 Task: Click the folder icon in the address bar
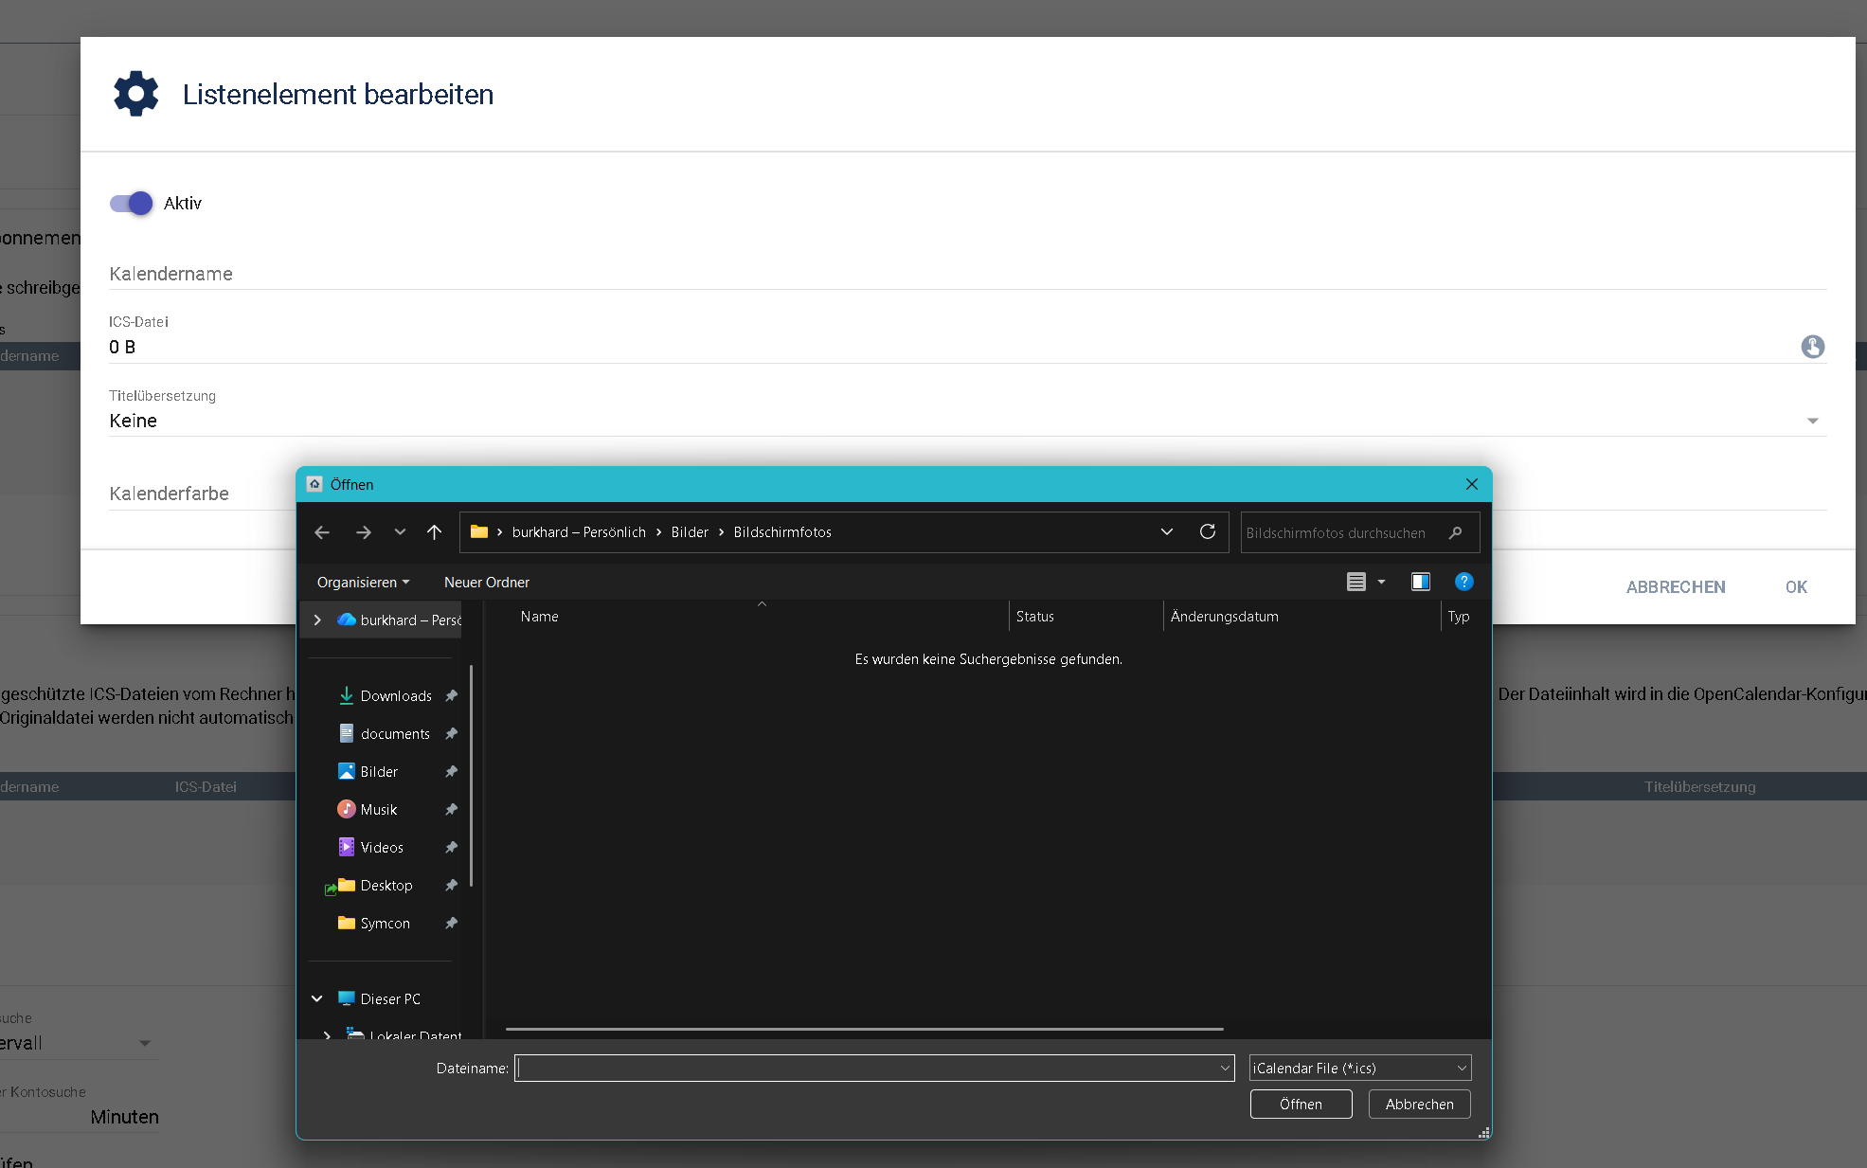[479, 532]
